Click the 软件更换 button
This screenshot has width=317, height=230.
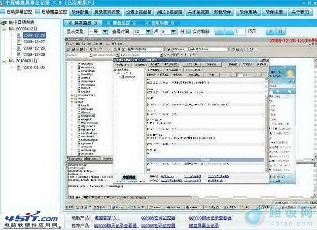[x=248, y=12]
